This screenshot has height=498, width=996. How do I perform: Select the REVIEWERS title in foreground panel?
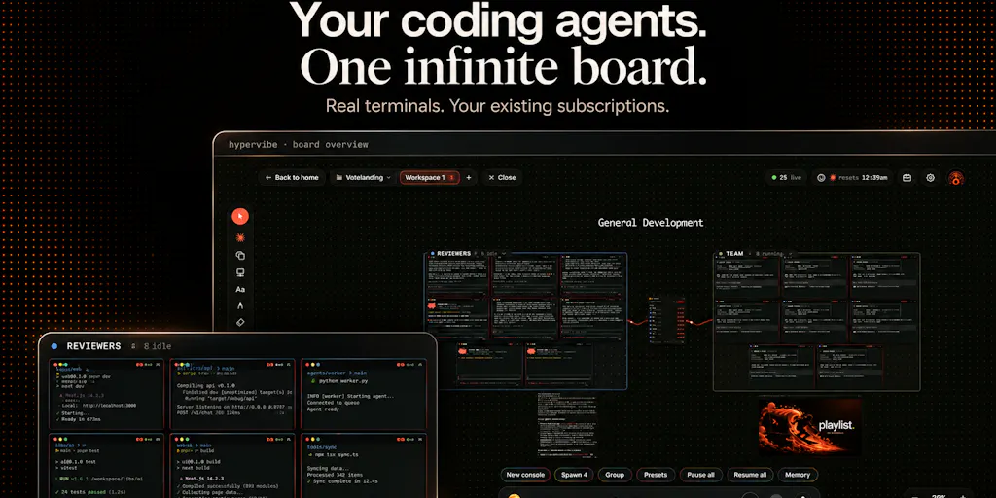pyautogui.click(x=93, y=346)
